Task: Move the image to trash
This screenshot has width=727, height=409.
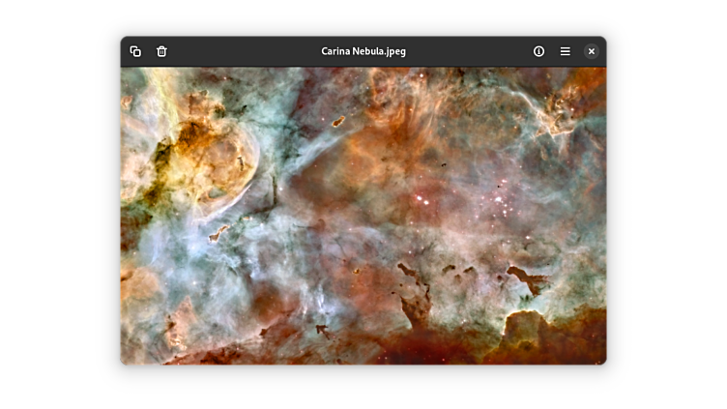Action: pyautogui.click(x=161, y=51)
